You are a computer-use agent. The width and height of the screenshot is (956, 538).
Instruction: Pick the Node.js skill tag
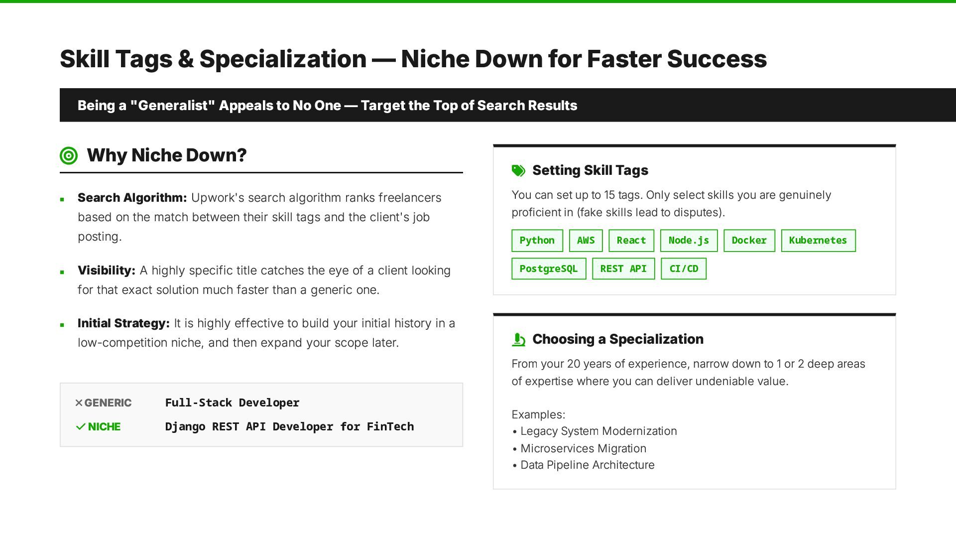tap(689, 241)
